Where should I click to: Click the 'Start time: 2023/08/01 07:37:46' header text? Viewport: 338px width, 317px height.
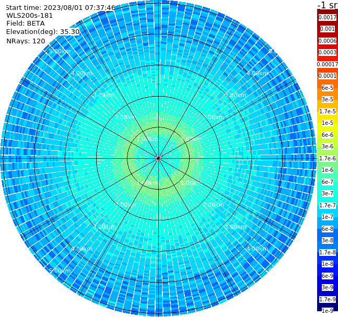click(x=61, y=8)
